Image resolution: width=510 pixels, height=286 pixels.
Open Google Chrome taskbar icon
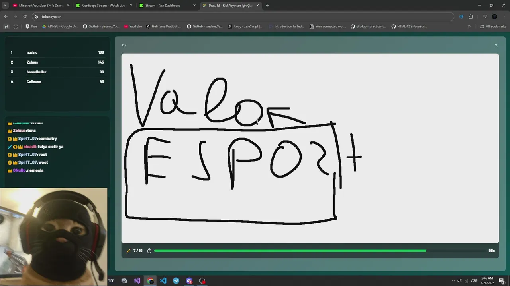(150, 281)
